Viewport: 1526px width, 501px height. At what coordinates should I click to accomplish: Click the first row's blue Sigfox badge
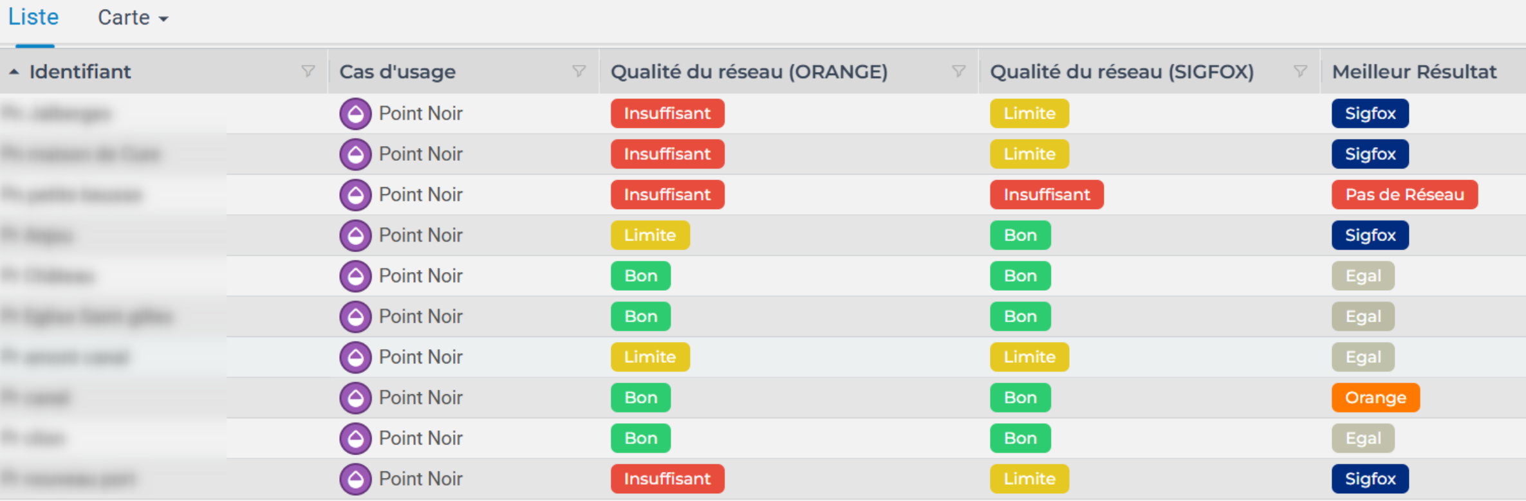(1370, 114)
